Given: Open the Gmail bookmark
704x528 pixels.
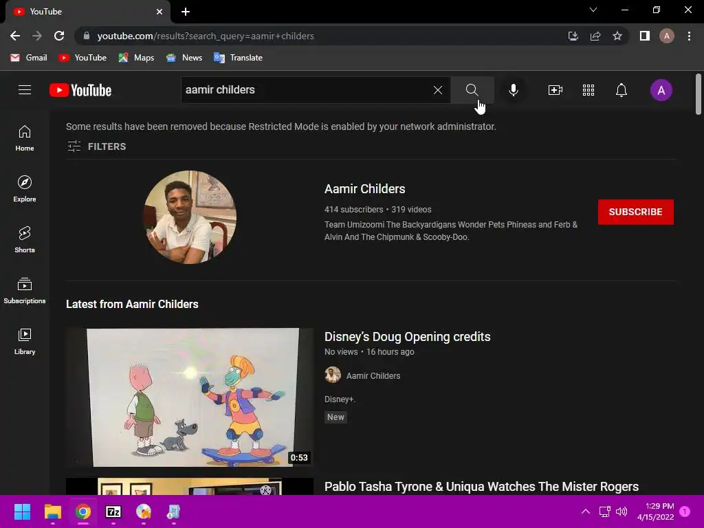Looking at the screenshot, I should point(29,58).
